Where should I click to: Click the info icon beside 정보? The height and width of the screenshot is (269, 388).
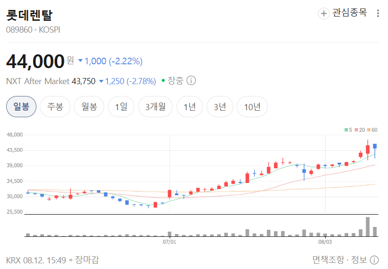(374, 260)
